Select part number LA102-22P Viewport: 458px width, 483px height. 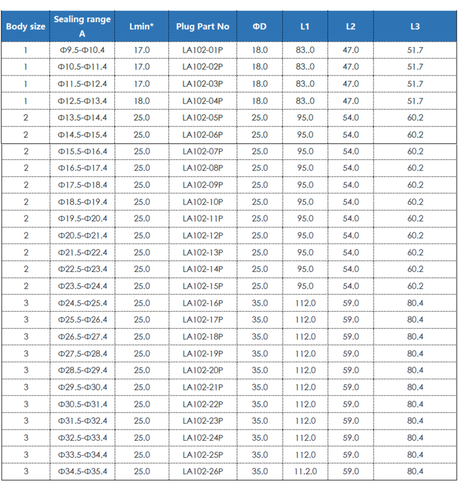(x=203, y=404)
